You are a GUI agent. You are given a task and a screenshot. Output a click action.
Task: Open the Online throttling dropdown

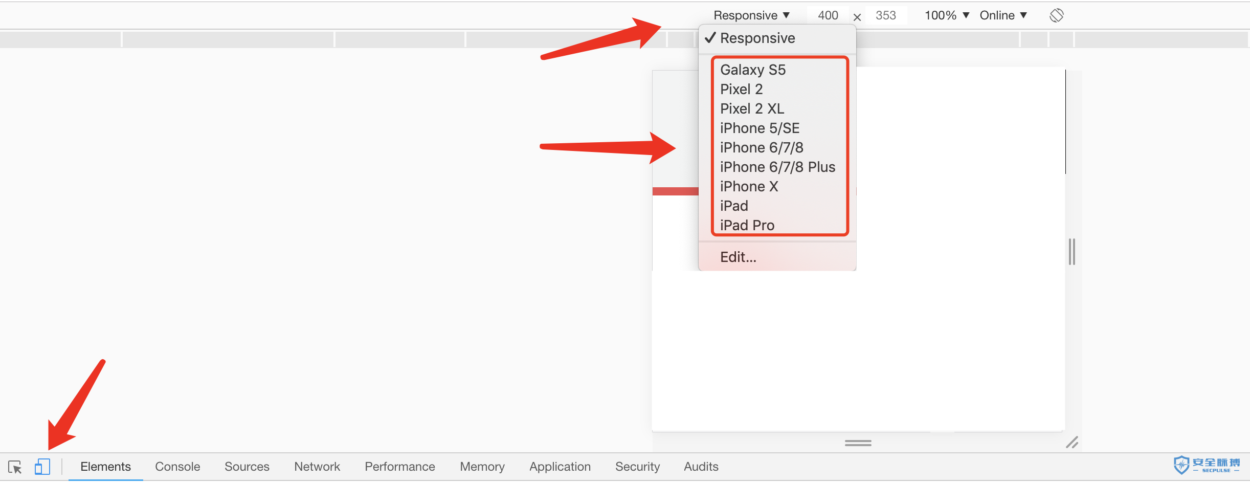(1003, 15)
